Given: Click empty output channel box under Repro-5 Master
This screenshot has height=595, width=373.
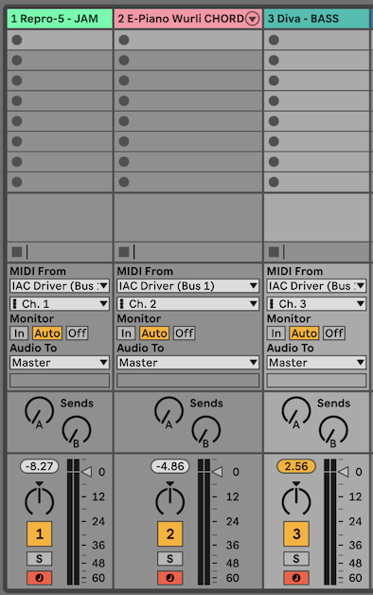Looking at the screenshot, I should (60, 380).
